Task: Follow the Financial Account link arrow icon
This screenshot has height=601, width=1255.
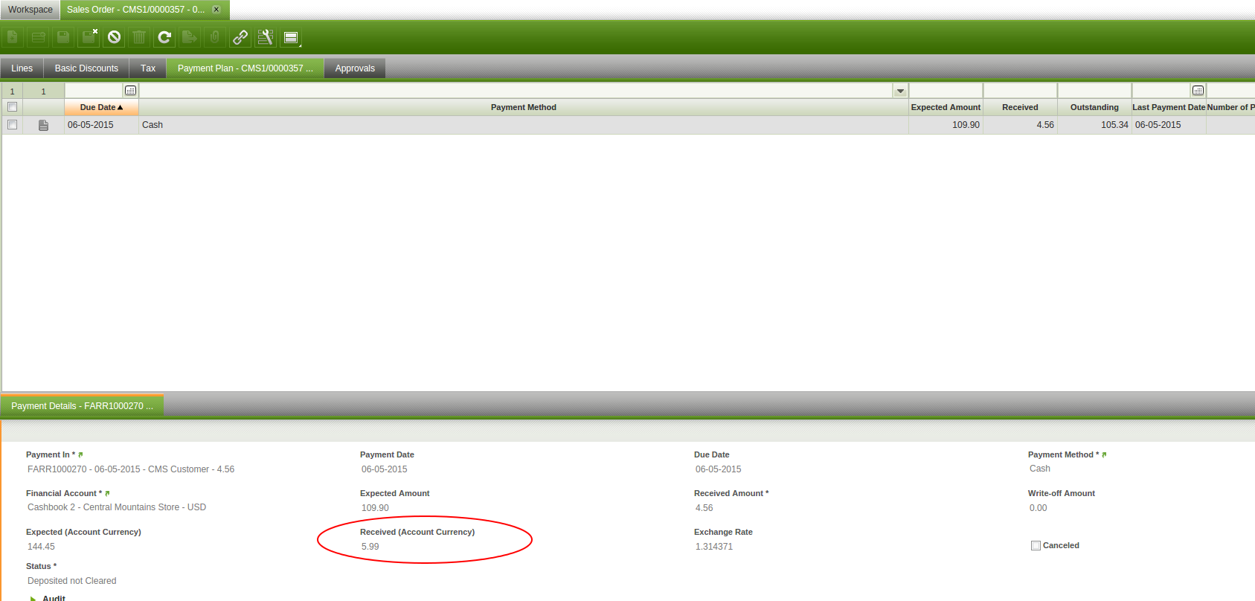Action: (x=107, y=493)
